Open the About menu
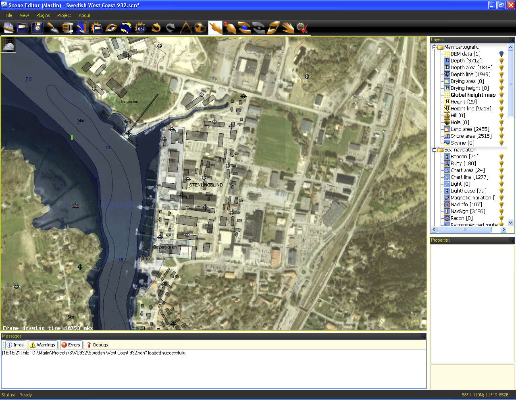Screen dimensions: 516x400 85,15
